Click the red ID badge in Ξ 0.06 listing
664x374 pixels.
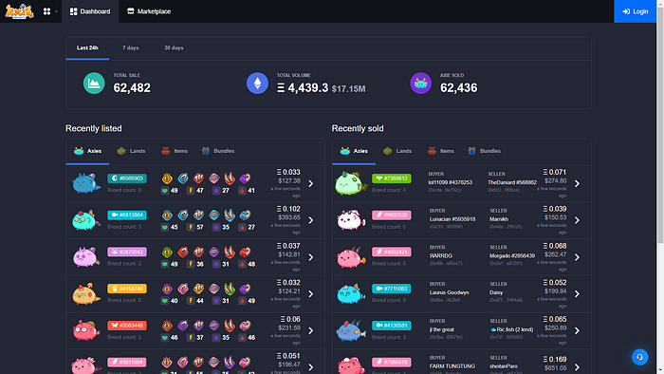[127, 326]
